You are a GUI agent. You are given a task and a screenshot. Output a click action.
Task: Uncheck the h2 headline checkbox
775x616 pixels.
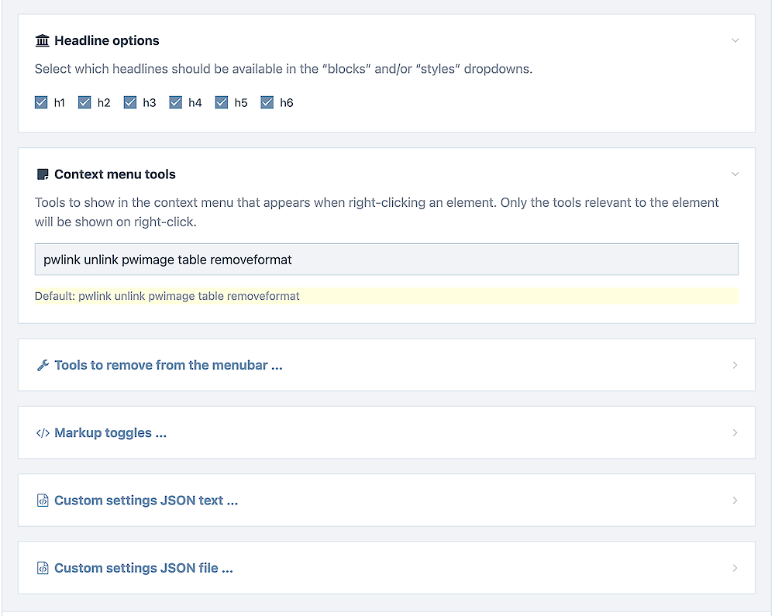coord(84,102)
